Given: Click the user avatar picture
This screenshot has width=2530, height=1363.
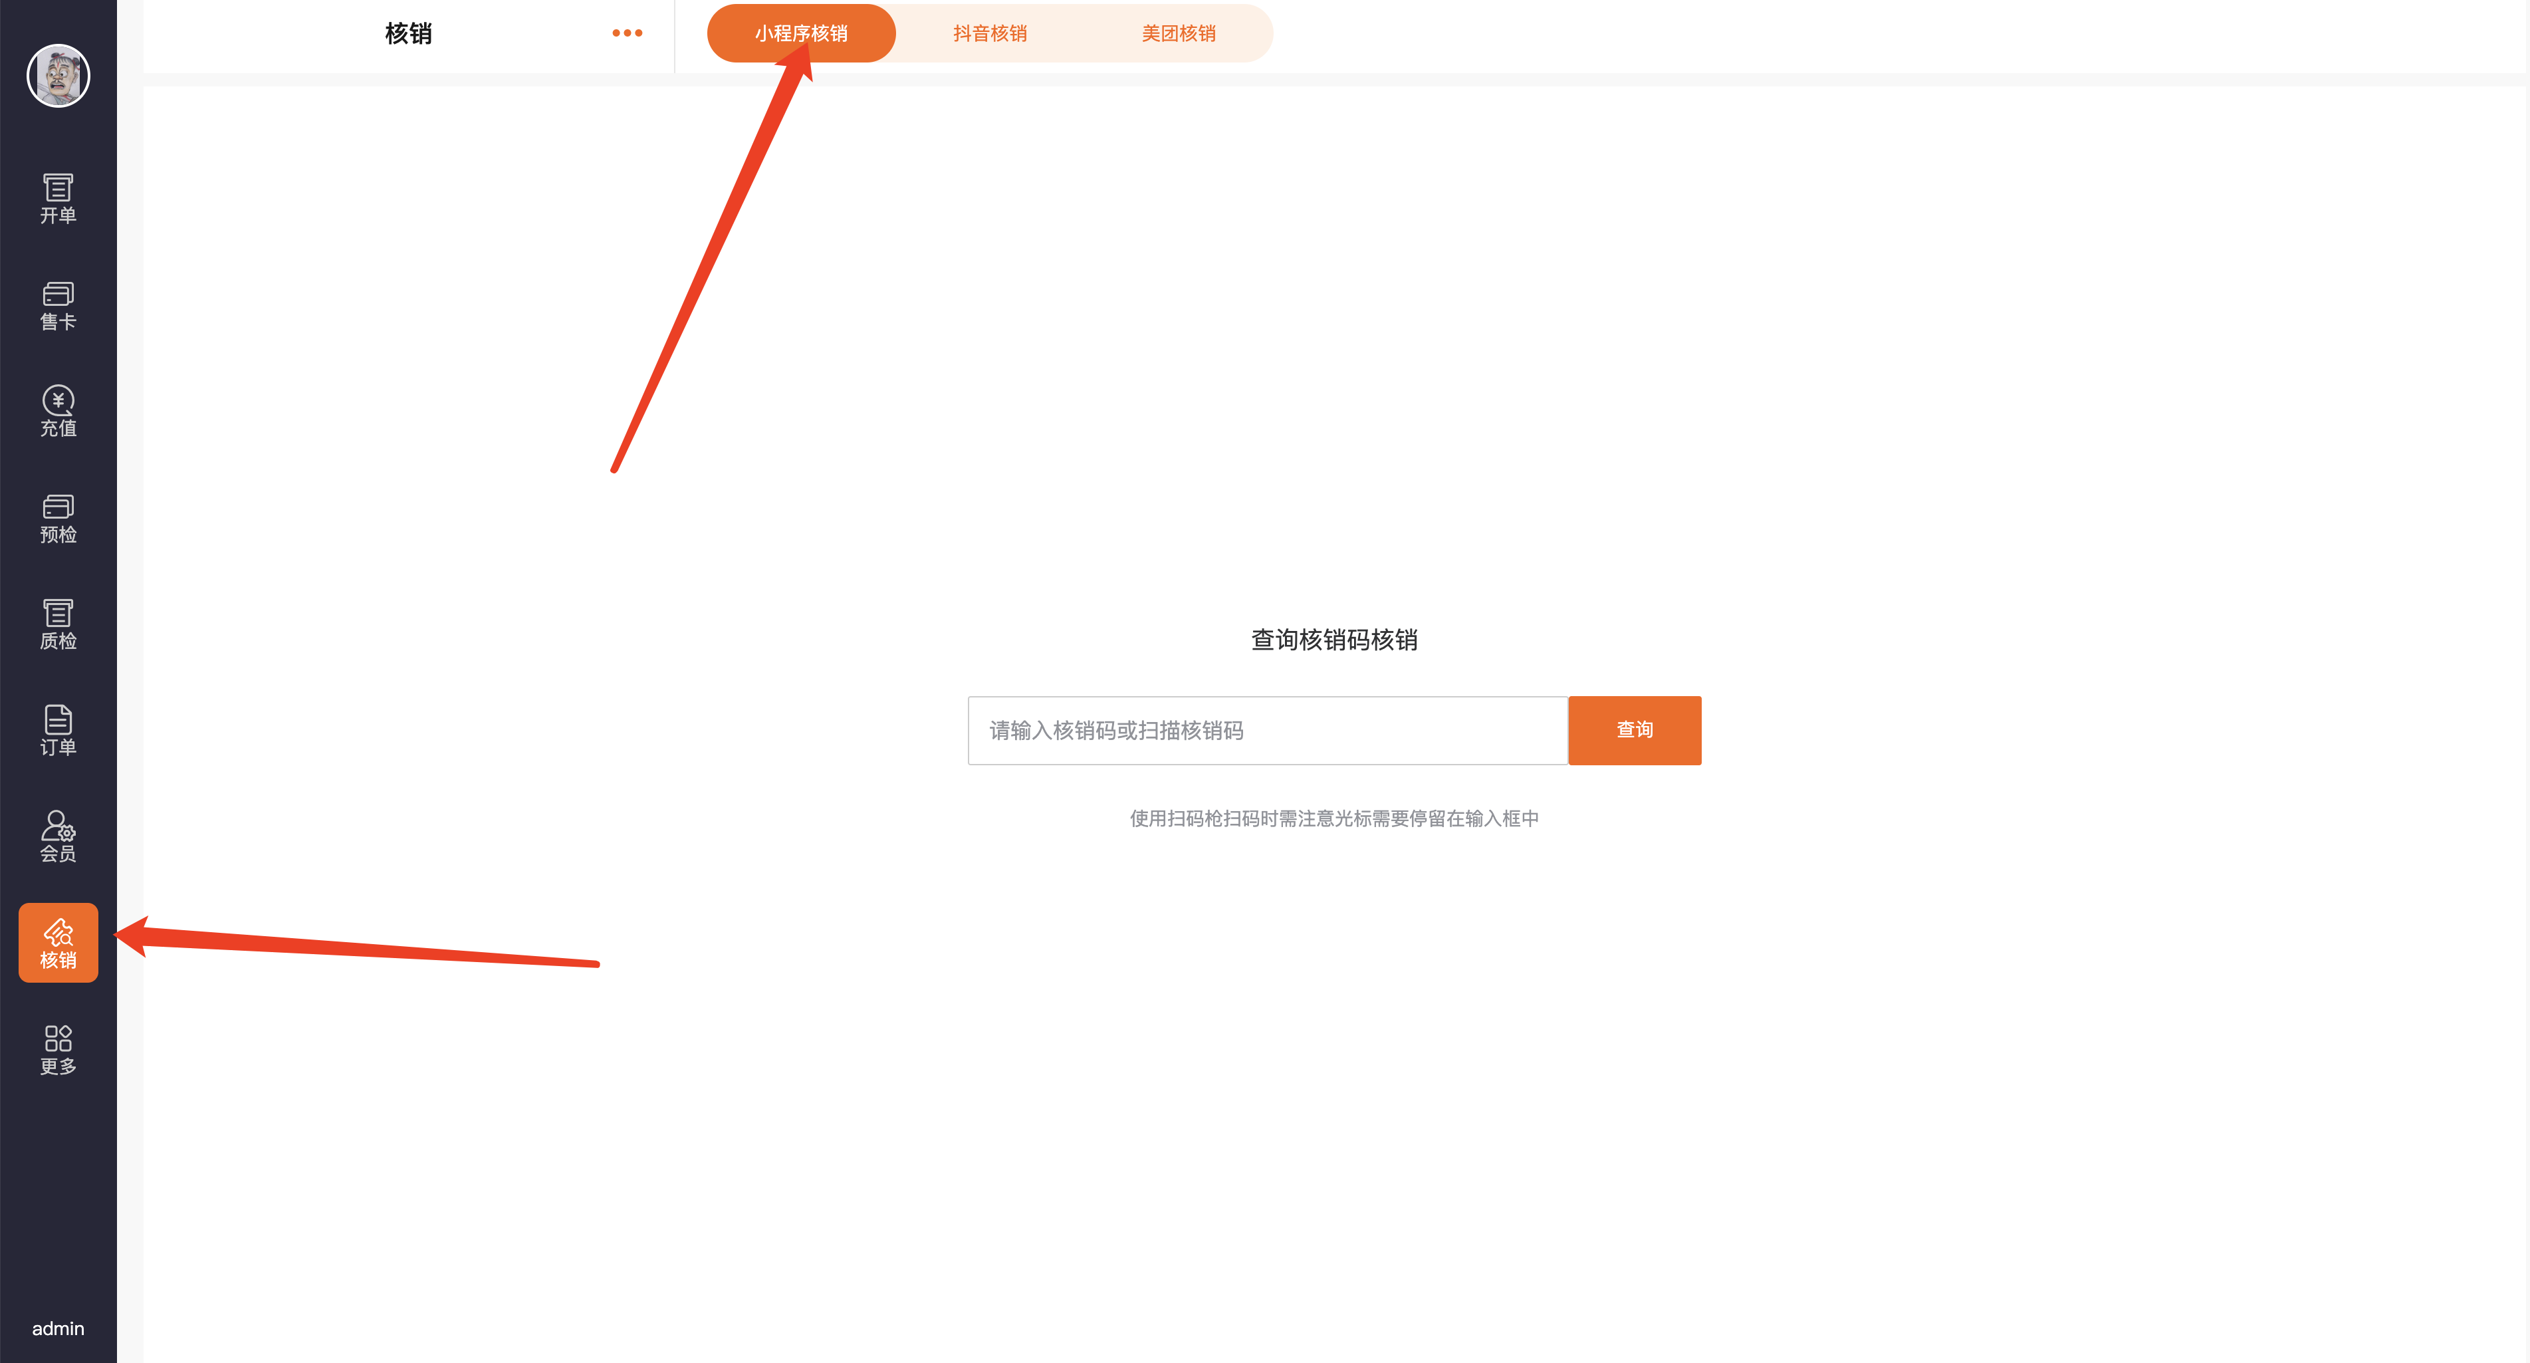Looking at the screenshot, I should click(x=58, y=76).
